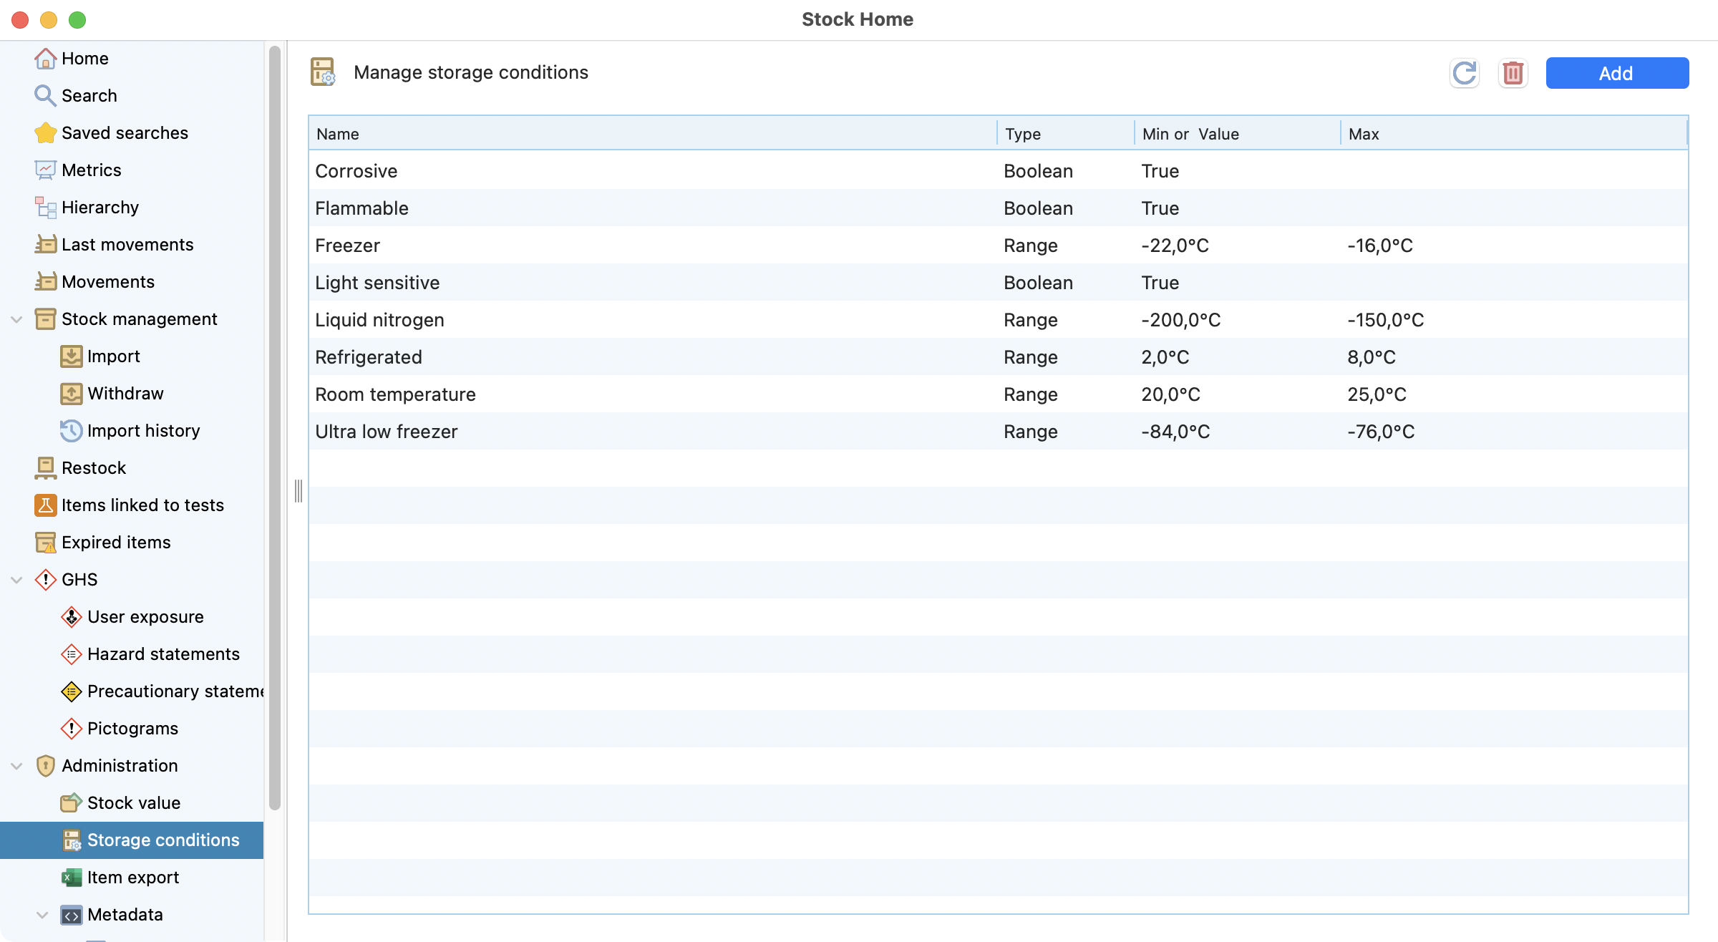Click the refresh icon in the header
The image size is (1718, 942).
click(1464, 73)
